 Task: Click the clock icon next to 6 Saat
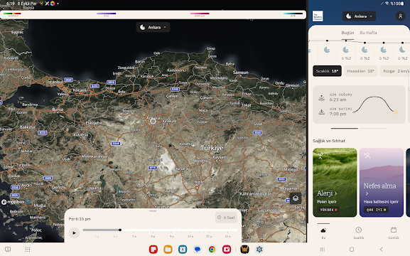(x=220, y=218)
